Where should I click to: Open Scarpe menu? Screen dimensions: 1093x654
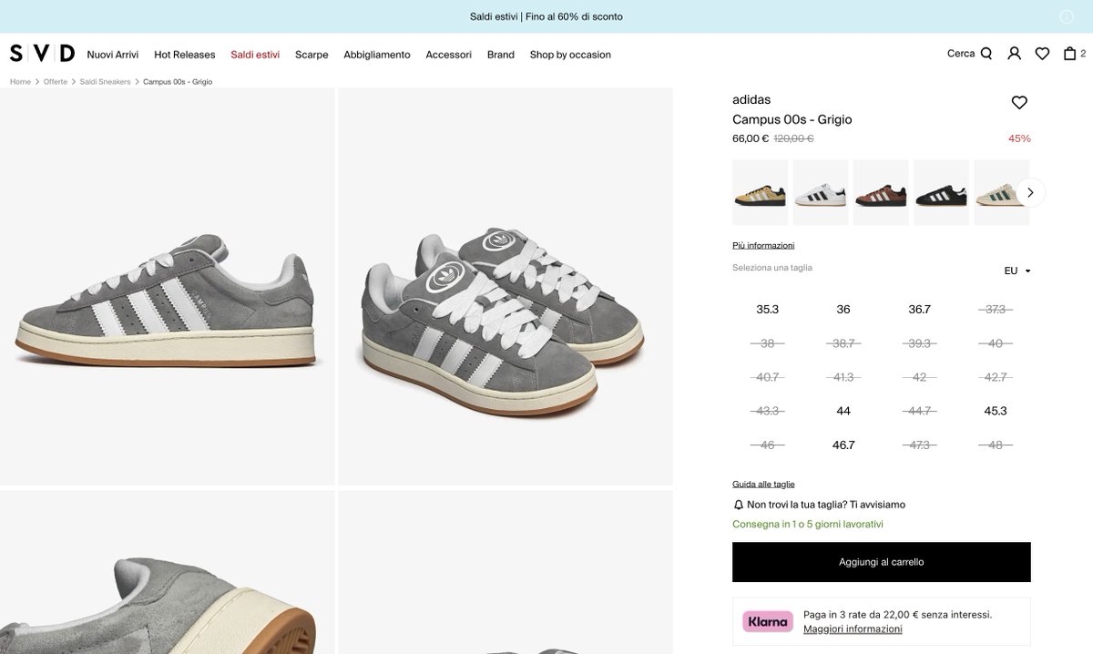click(x=312, y=55)
